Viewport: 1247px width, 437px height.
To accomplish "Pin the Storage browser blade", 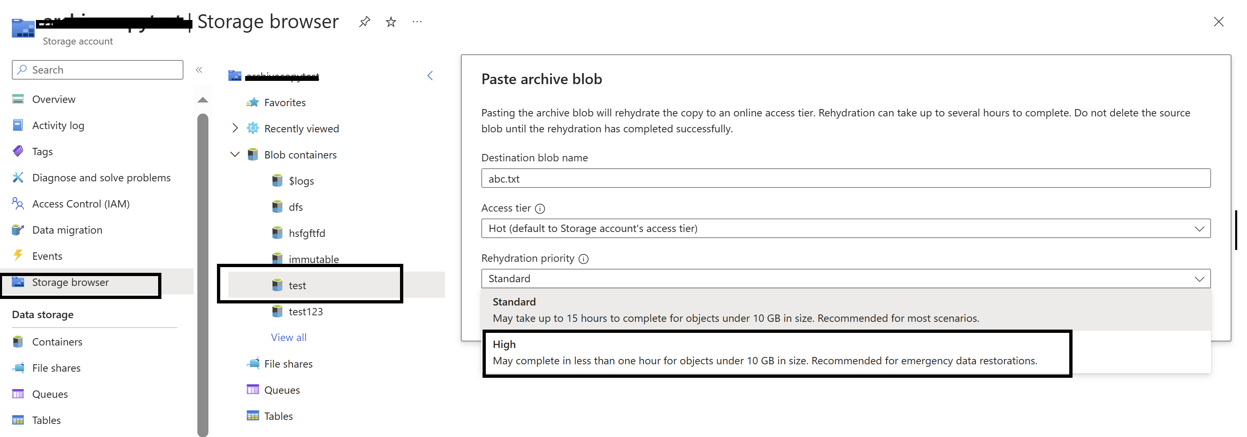I will pos(364,22).
